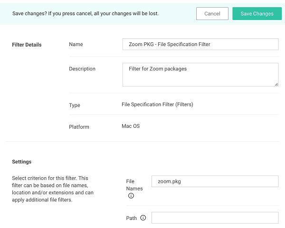Select the File Specification Filter (Filters) value
285x228 pixels.
(157, 104)
